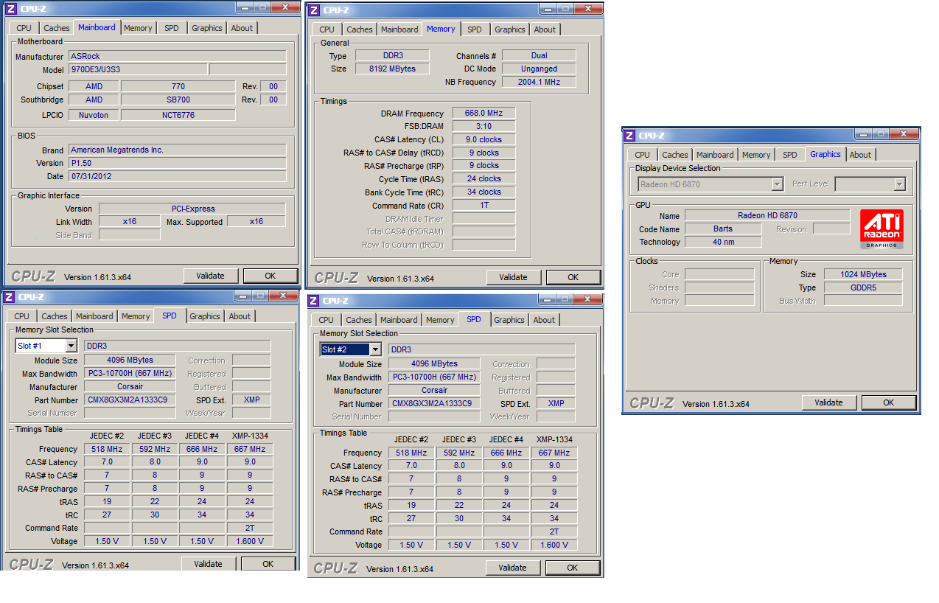Click the 1024 MBytes GPU memory size
Image resolution: width=939 pixels, height=603 pixels.
tap(863, 274)
